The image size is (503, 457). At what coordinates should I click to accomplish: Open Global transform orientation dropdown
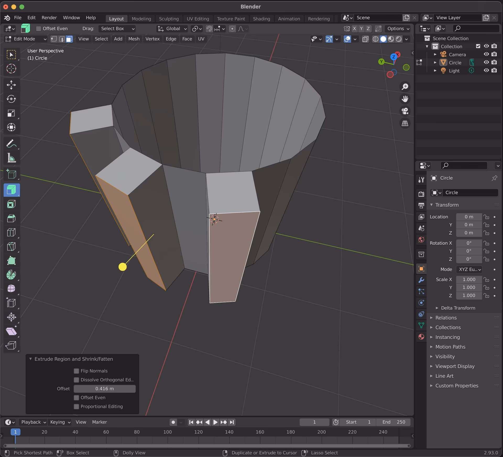click(172, 29)
